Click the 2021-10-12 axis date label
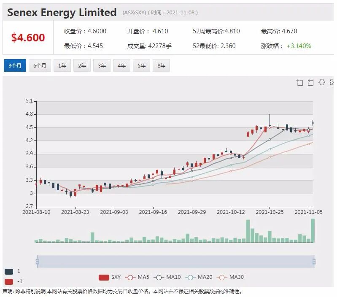 [231, 212]
